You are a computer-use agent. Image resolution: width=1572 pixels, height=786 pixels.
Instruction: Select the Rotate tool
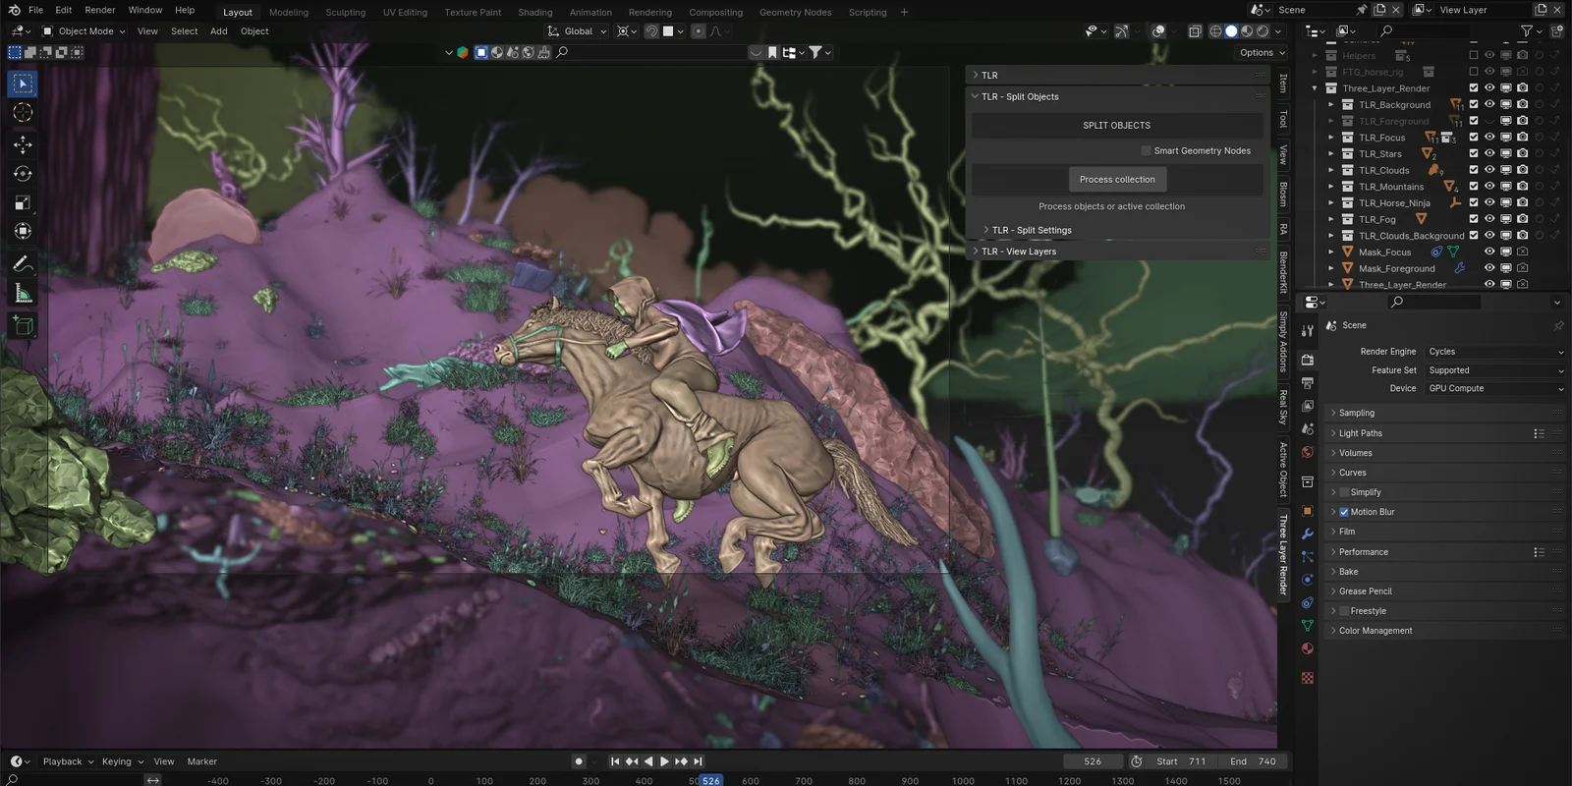23,174
